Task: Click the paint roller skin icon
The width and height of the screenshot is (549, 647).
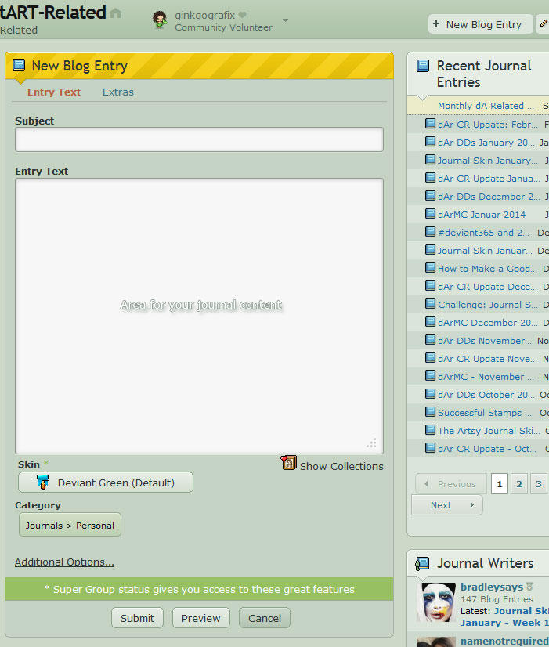Action: coord(42,482)
